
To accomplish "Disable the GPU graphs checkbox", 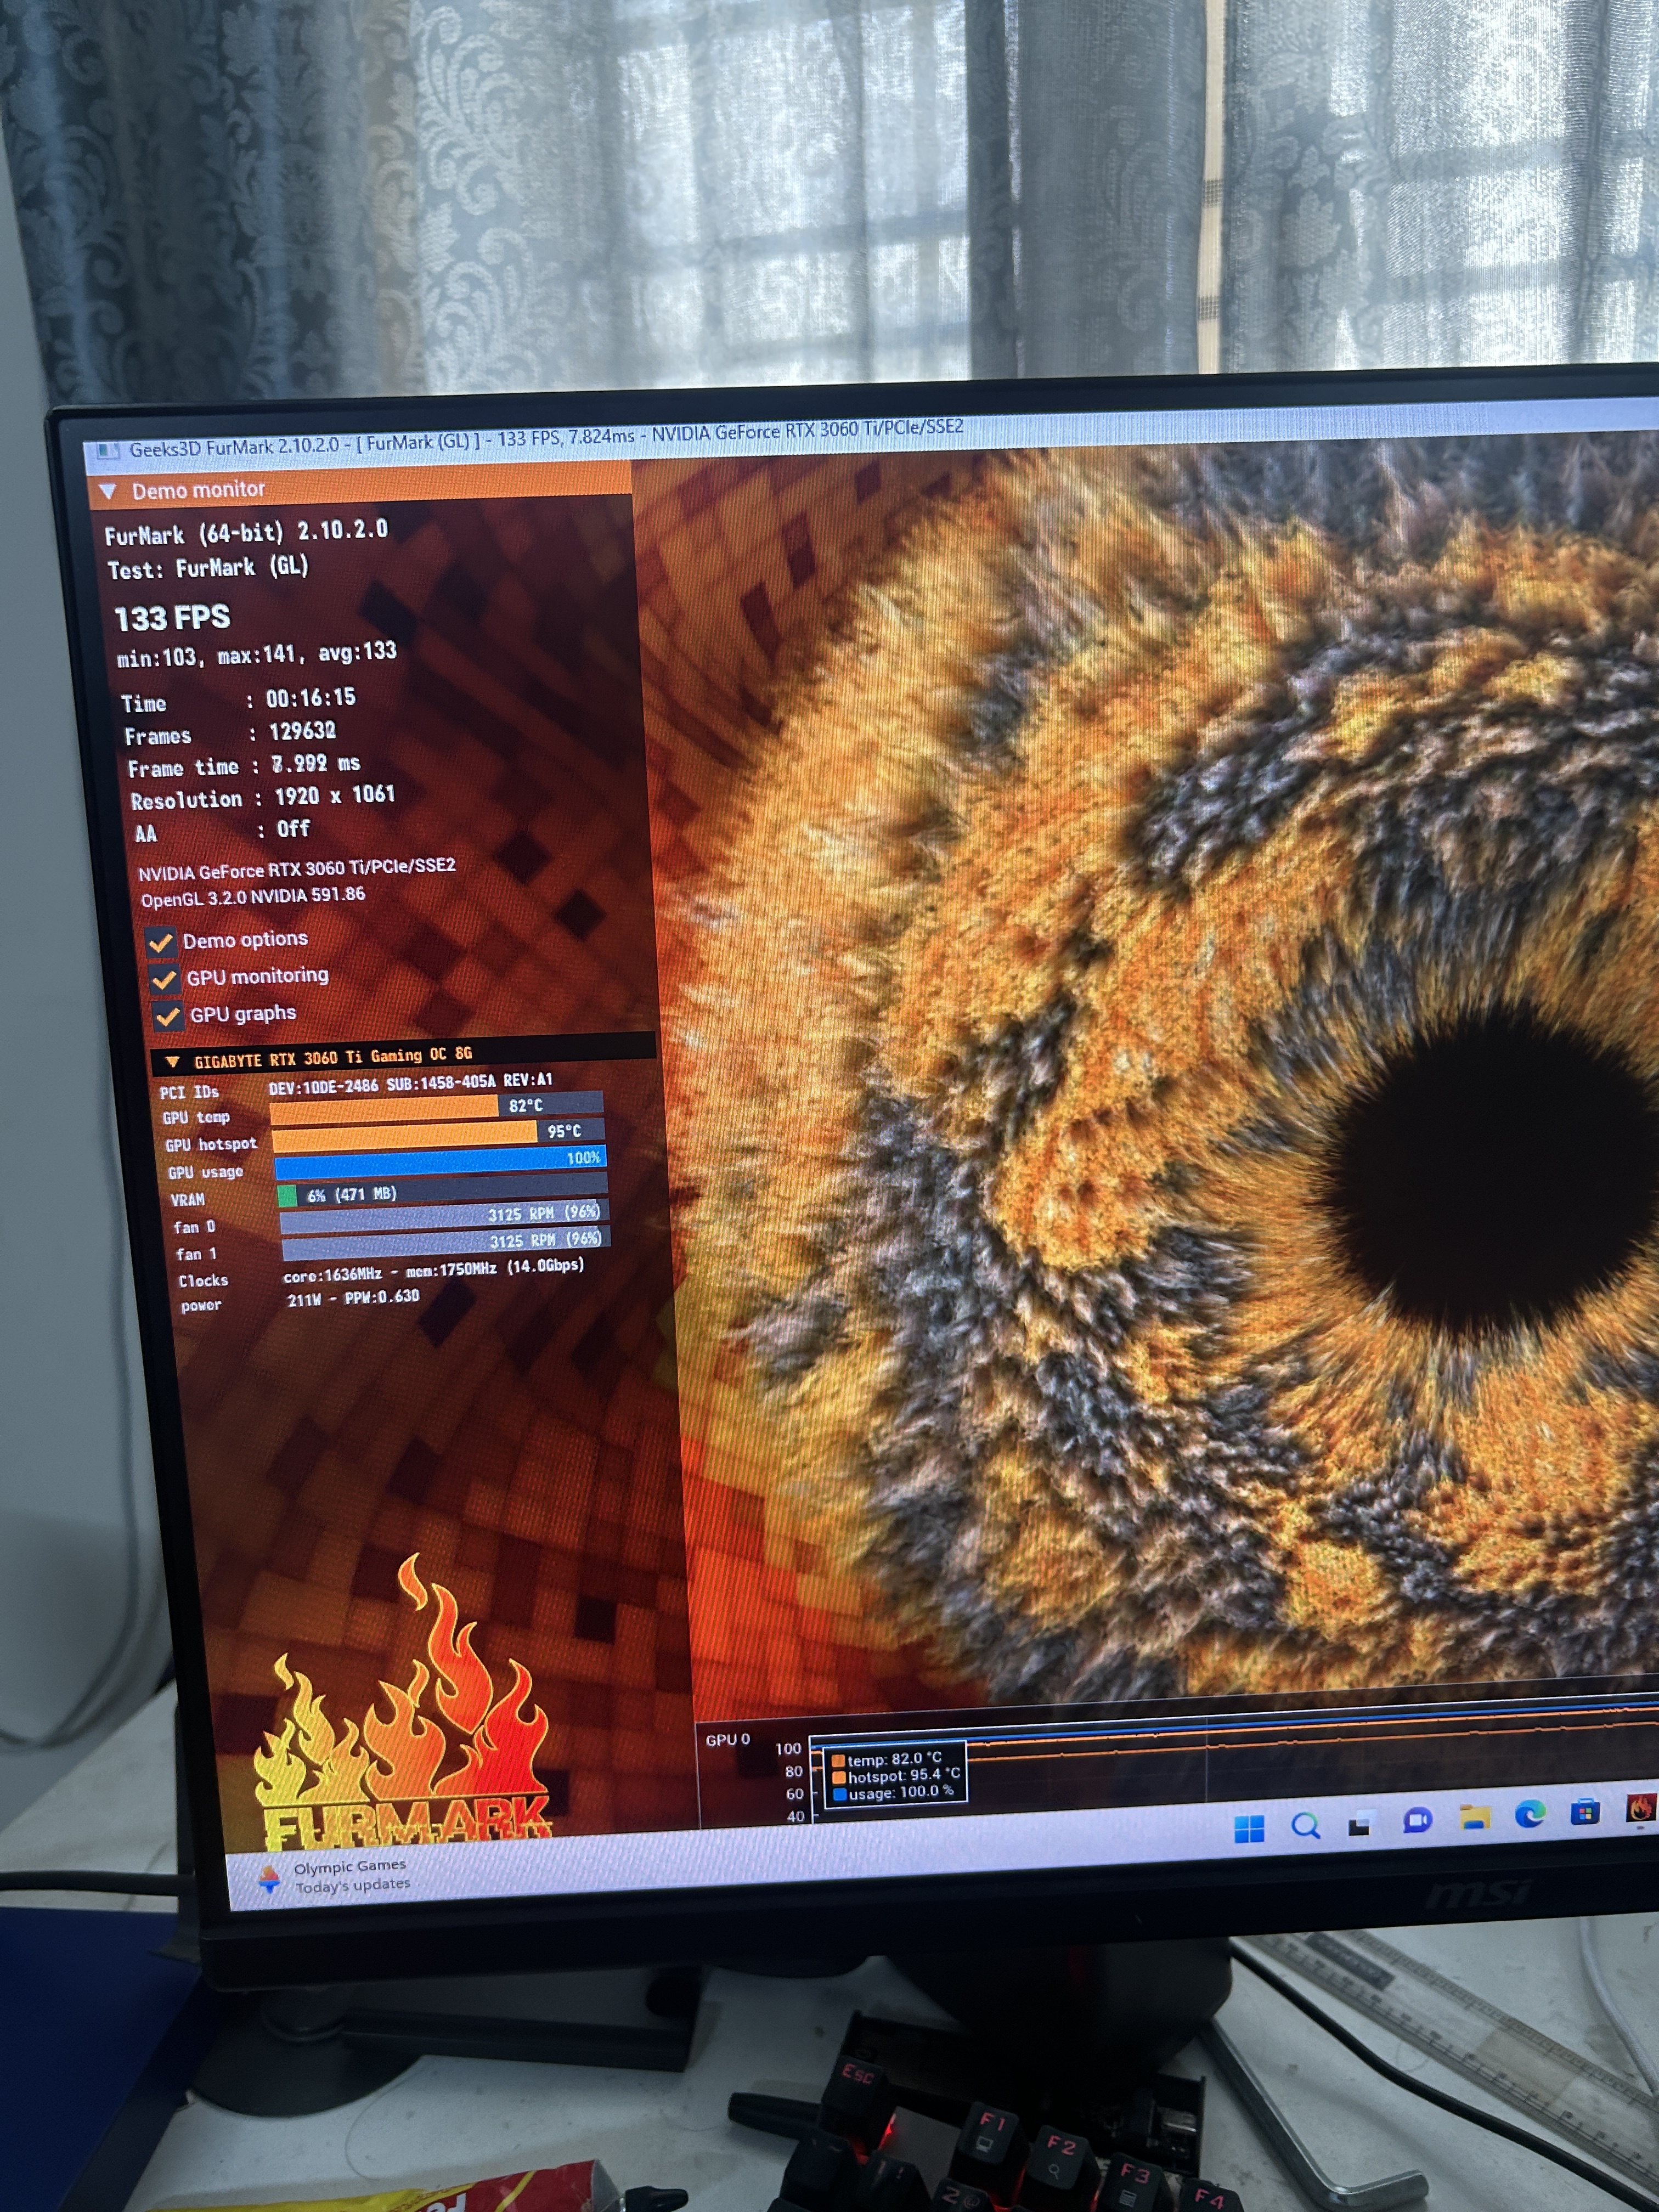I will coord(168,1017).
